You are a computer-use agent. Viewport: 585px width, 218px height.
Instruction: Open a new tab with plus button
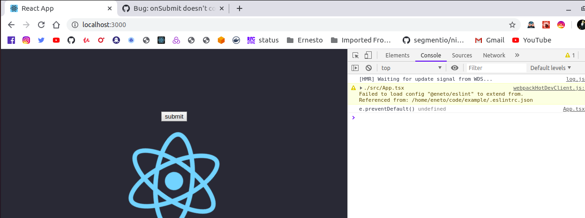coord(240,8)
